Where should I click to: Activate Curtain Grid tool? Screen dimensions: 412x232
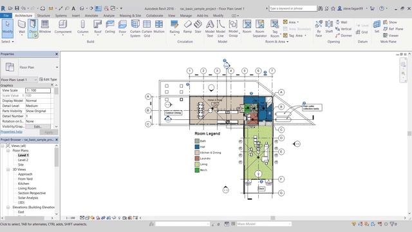pos(147,28)
